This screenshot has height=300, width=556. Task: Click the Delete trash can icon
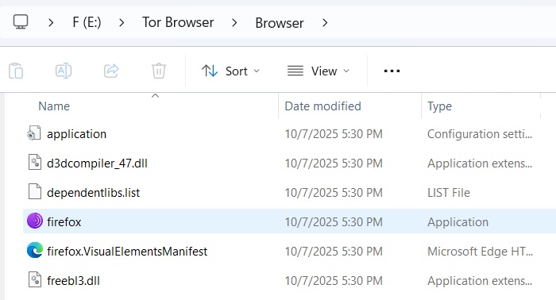pos(159,71)
